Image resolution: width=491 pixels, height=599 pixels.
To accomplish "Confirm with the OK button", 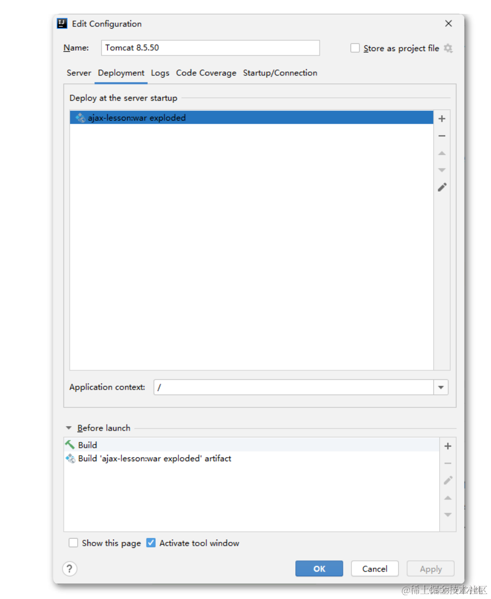I will [x=319, y=569].
